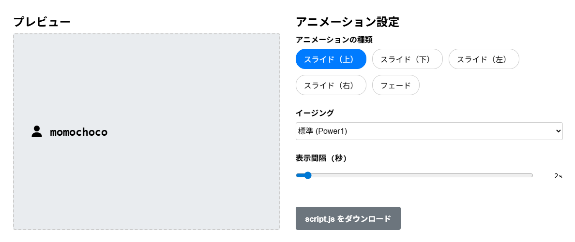575x242 pixels.
Task: Click the 表示間隔 slider handle
Action: point(307,175)
